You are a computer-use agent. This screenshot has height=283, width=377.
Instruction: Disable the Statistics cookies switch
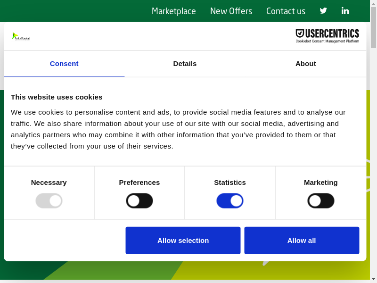click(230, 201)
